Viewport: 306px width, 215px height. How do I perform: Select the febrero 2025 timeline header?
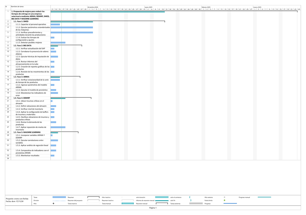pos(206,7)
